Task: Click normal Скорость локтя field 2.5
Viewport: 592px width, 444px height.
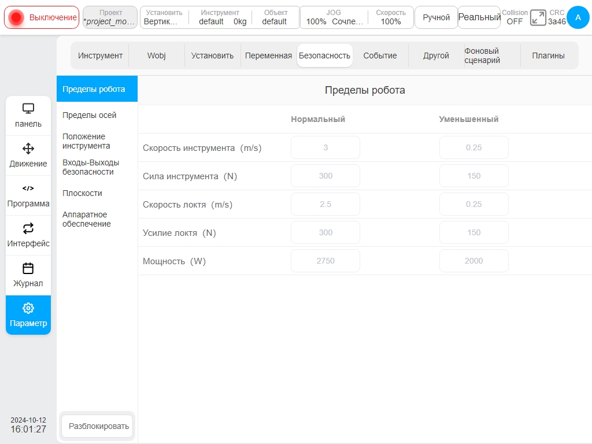Action: coord(325,204)
